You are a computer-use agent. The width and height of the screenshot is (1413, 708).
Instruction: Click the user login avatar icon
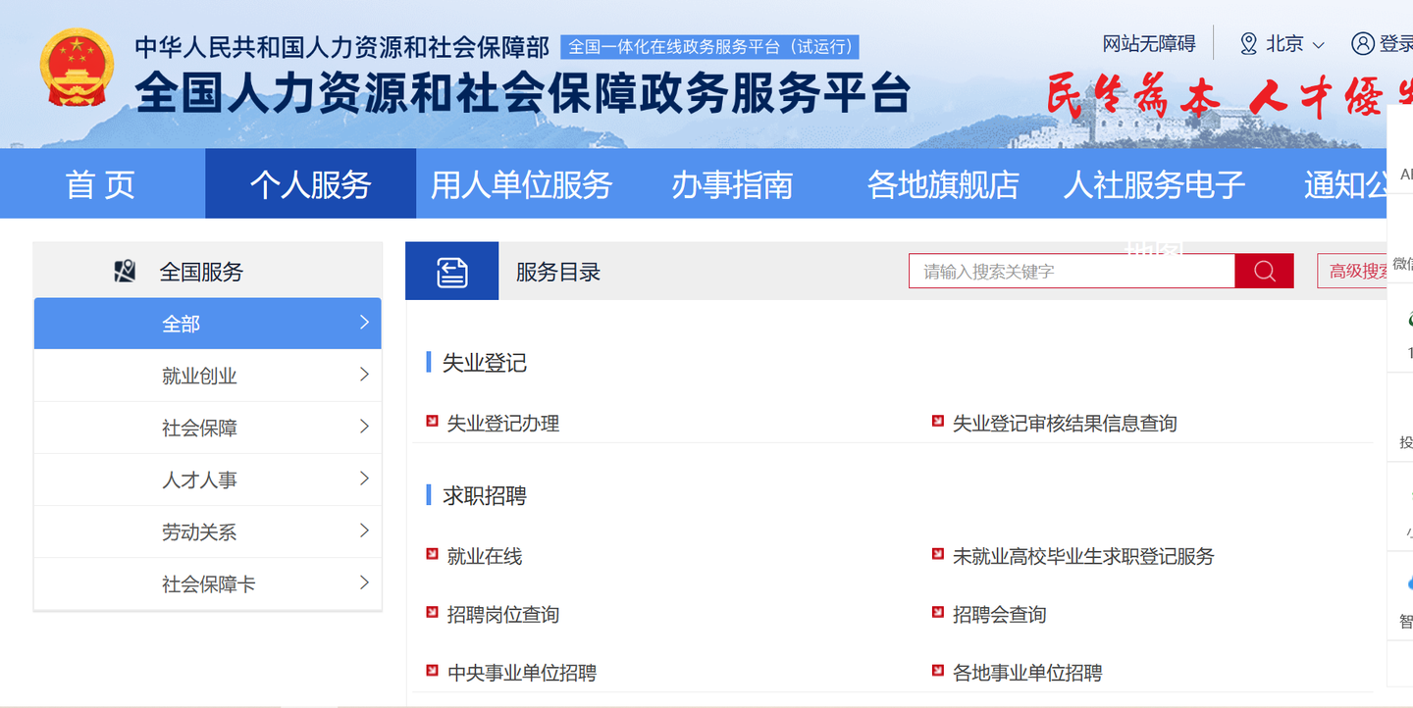pos(1362,44)
